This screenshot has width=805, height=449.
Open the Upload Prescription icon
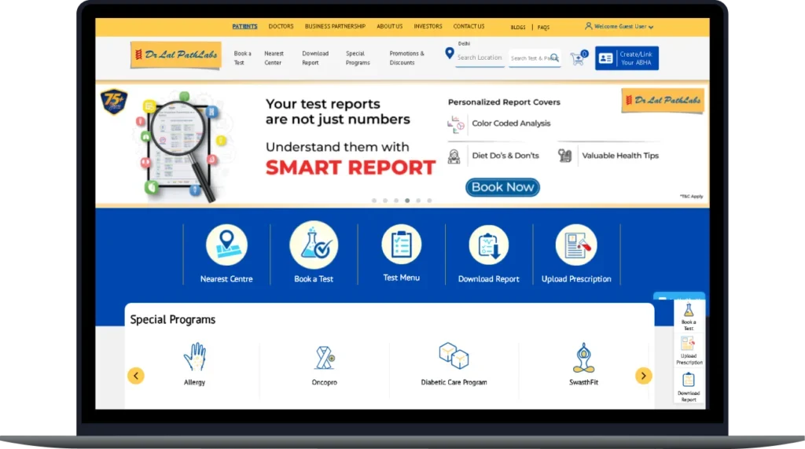click(x=575, y=245)
